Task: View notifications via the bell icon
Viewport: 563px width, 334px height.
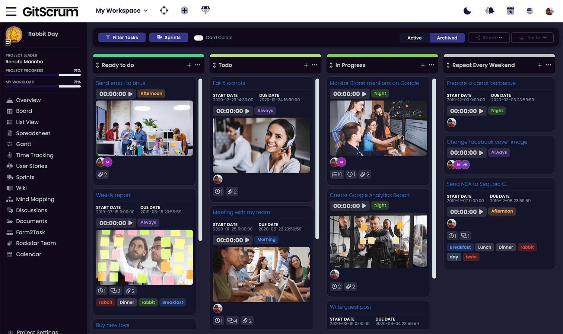Action: coord(489,11)
